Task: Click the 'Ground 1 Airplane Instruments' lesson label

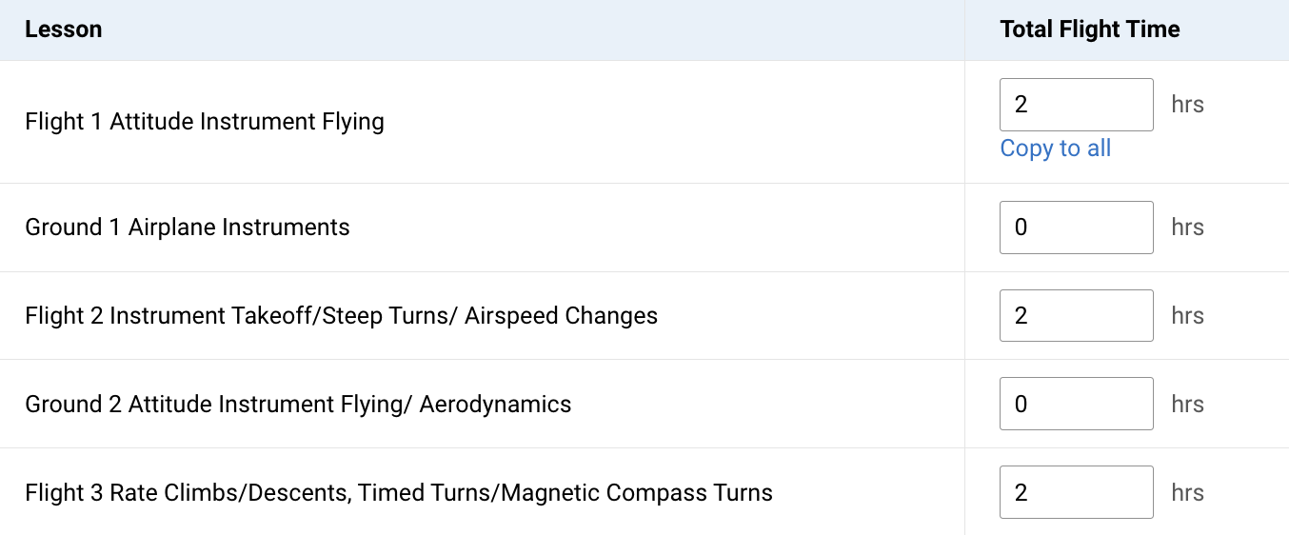Action: point(188,228)
